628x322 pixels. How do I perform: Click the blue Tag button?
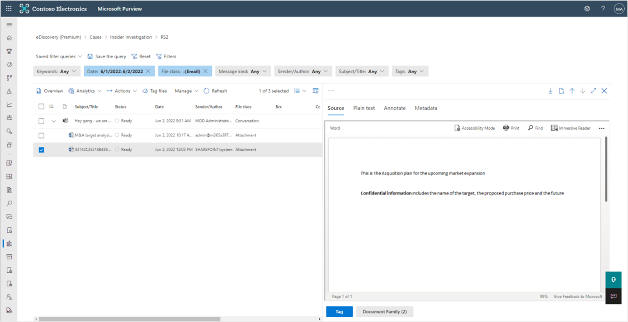(x=339, y=312)
